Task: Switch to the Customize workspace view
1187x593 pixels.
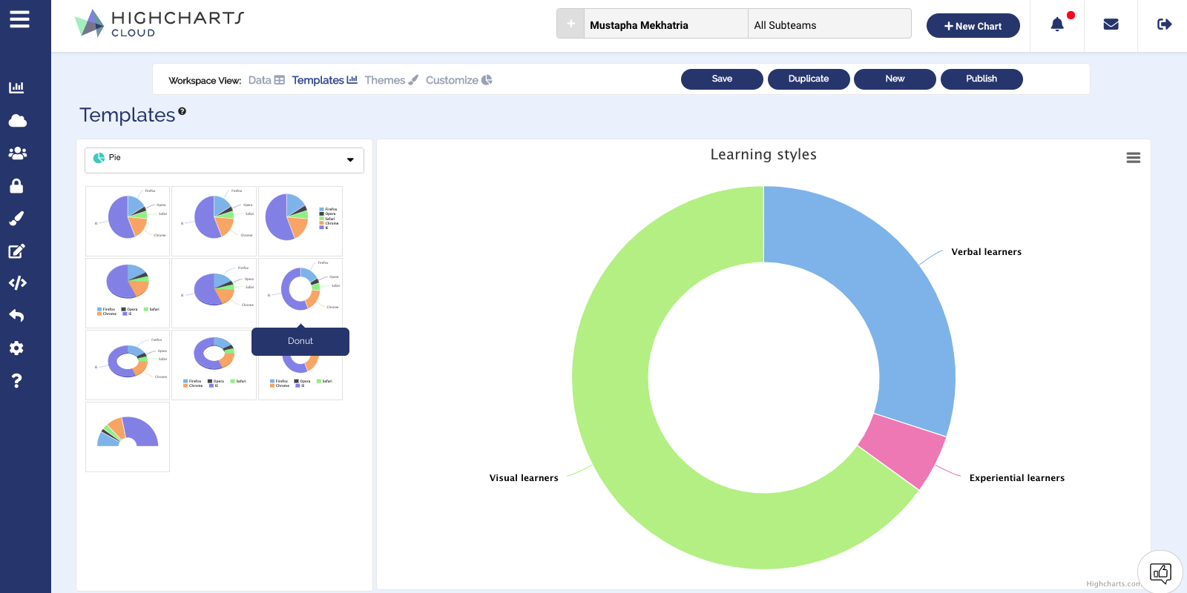Action: [x=458, y=80]
